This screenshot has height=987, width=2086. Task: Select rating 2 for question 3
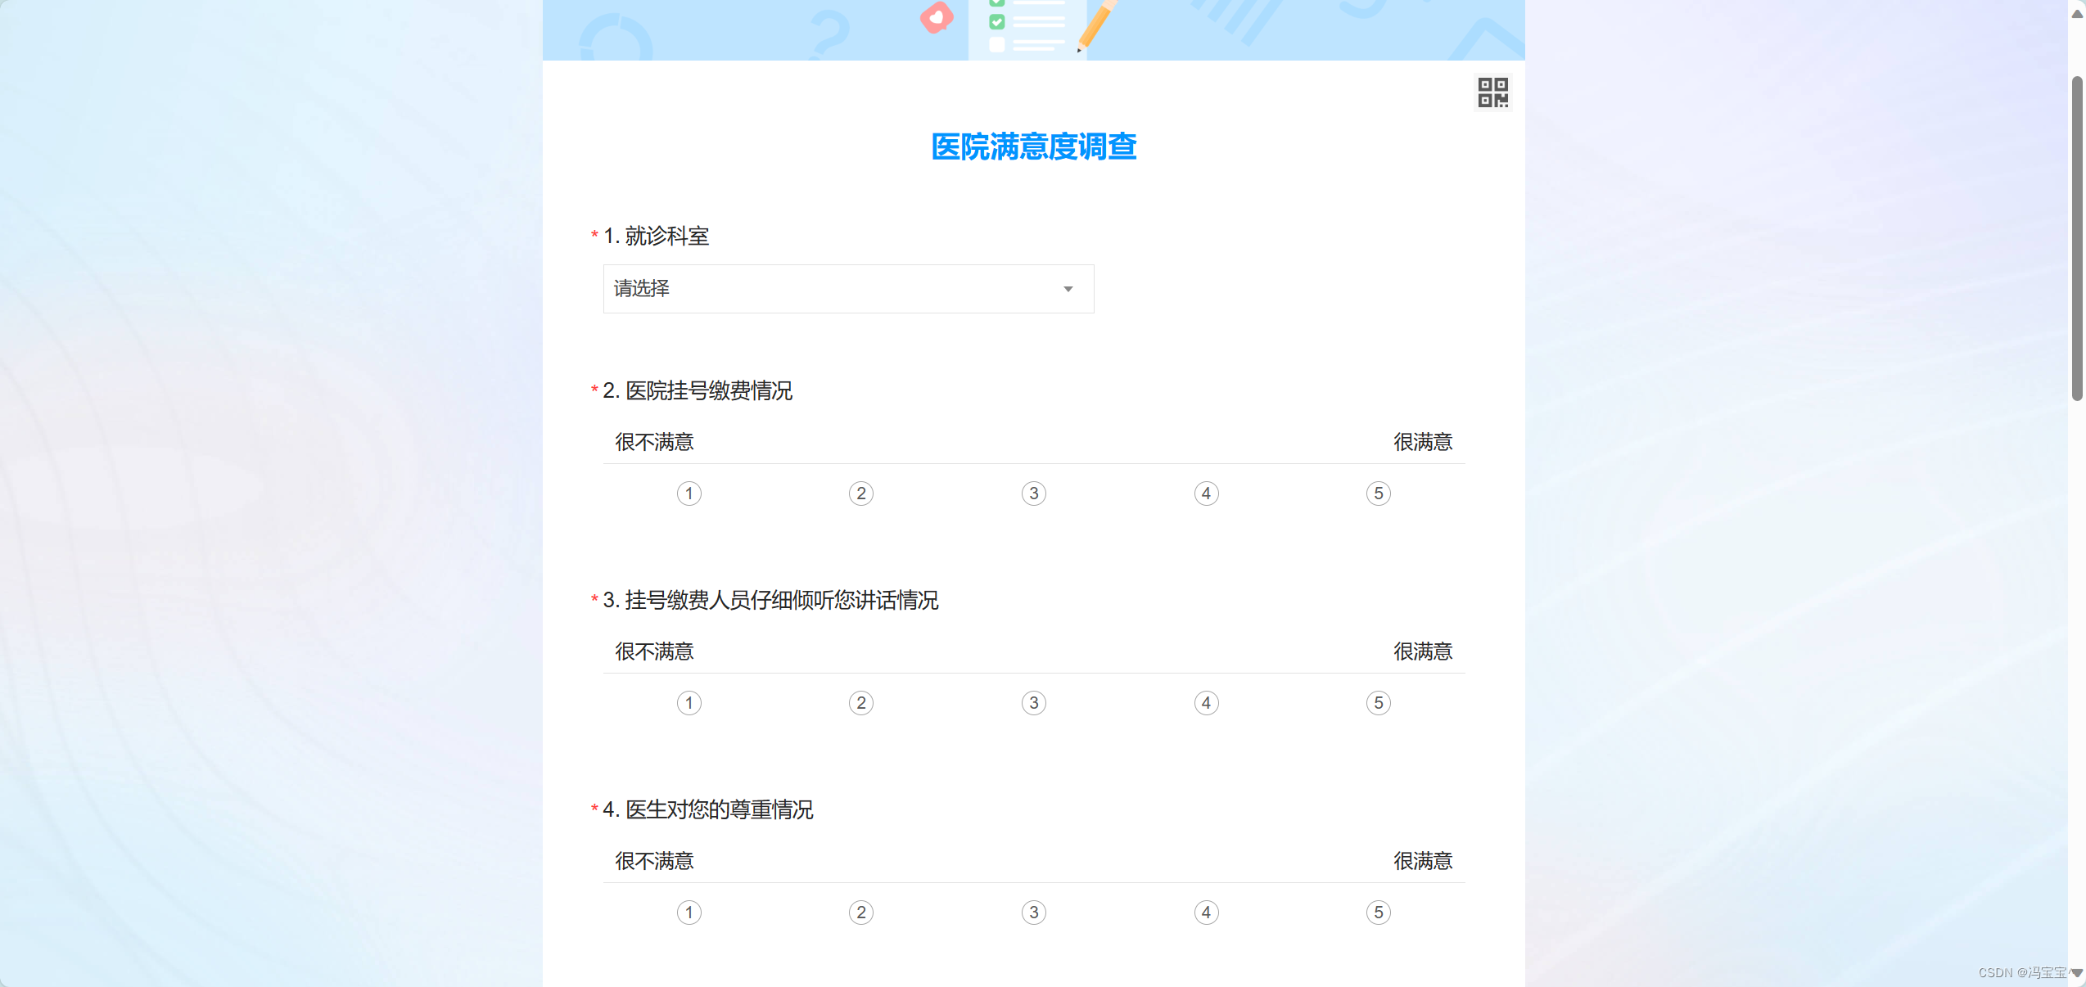point(860,702)
